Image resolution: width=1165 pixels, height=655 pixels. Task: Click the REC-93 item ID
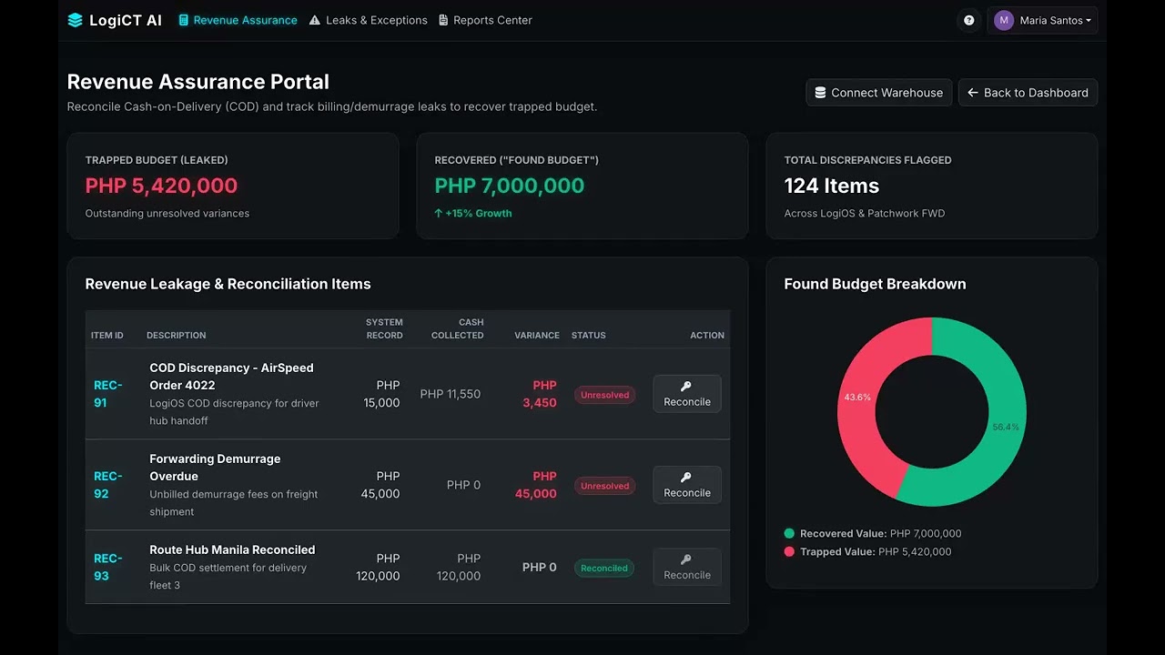coord(107,567)
